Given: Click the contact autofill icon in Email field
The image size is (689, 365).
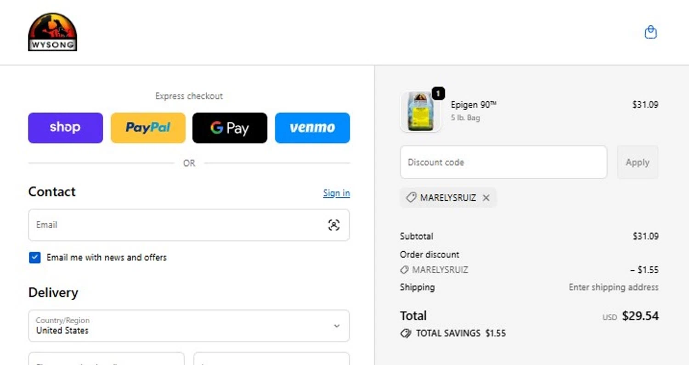Looking at the screenshot, I should 334,225.
